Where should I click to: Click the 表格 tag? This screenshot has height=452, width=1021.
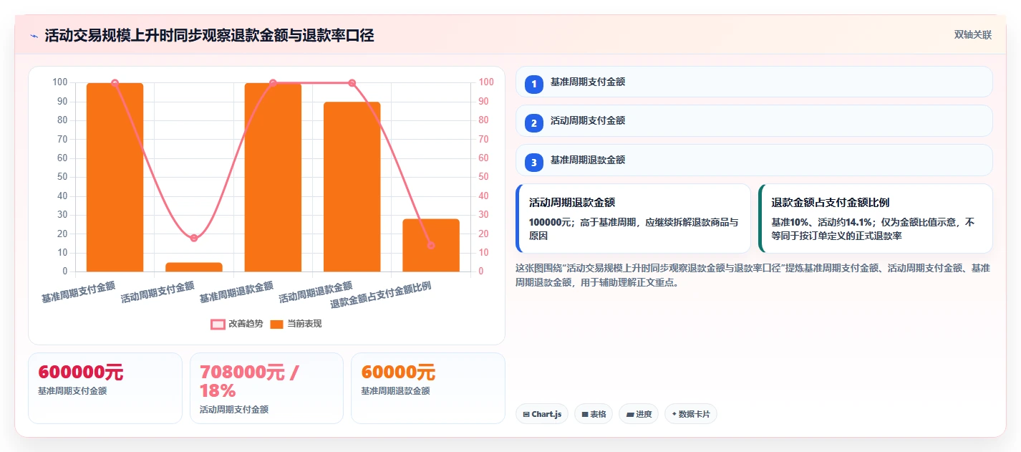[594, 414]
